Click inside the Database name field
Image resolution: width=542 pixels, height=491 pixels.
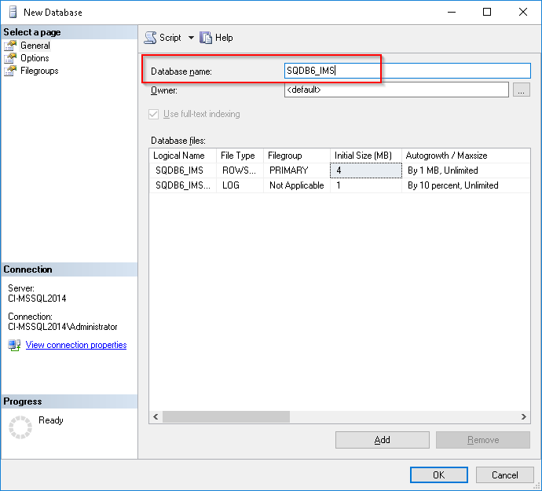[x=407, y=71]
